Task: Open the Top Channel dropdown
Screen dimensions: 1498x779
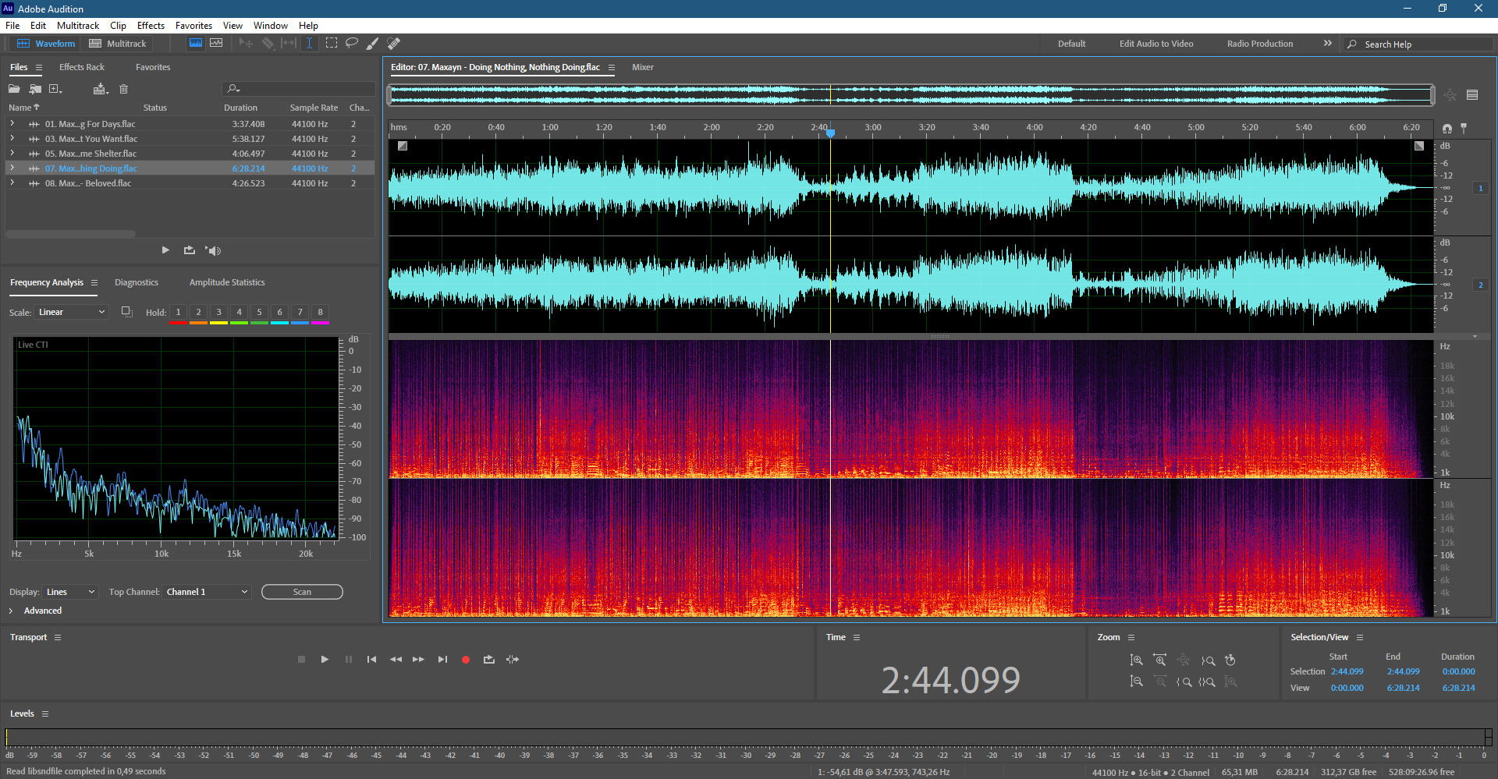Action: click(x=207, y=592)
